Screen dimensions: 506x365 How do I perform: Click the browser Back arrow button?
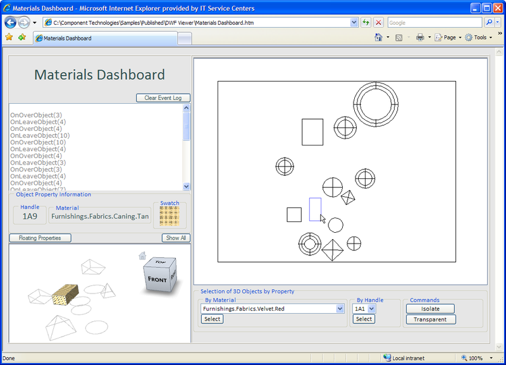click(10, 22)
